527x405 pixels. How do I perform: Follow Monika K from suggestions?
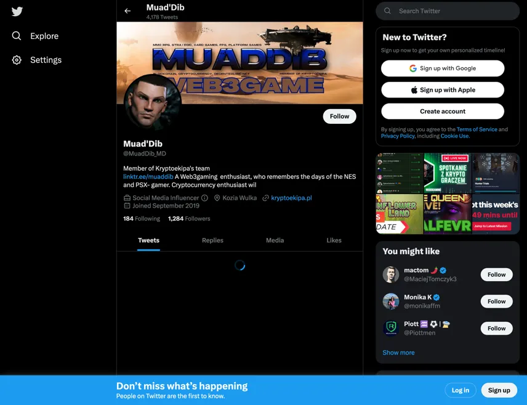(496, 301)
